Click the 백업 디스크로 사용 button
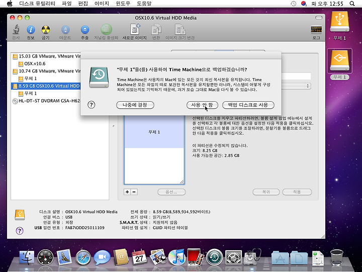362x272 pixels. (248, 105)
